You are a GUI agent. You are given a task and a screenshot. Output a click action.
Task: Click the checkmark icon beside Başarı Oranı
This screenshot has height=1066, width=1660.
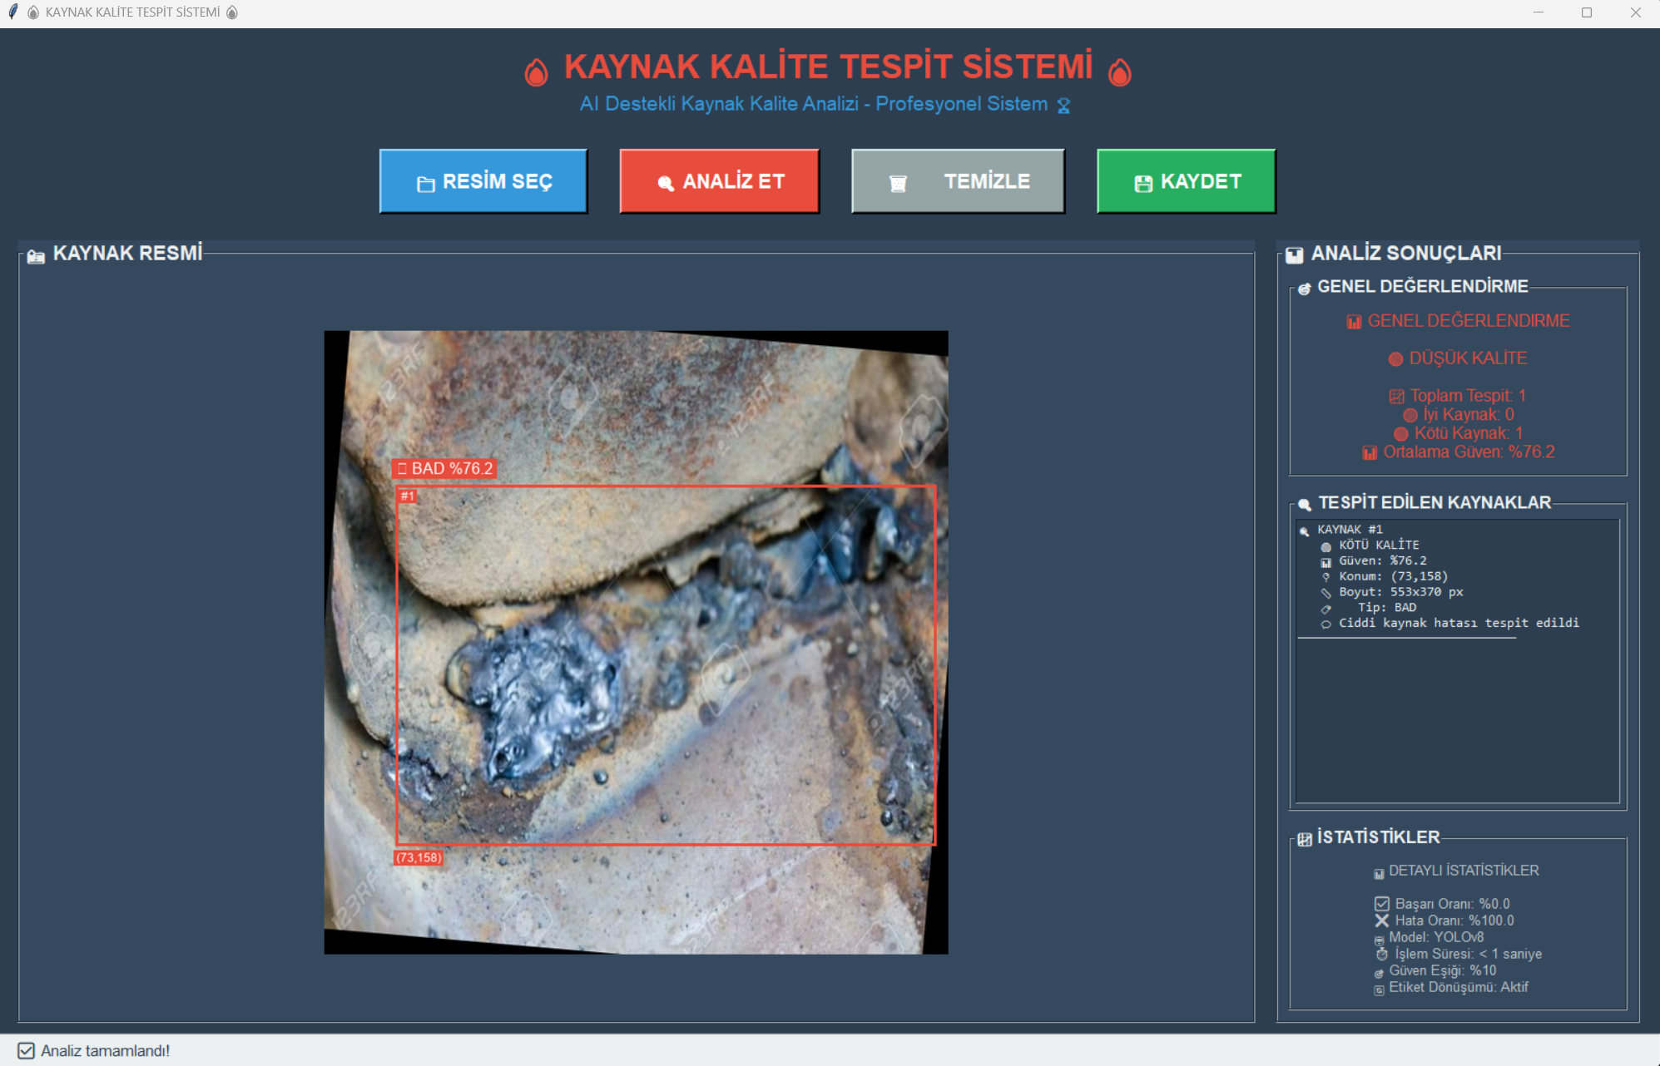click(1382, 904)
